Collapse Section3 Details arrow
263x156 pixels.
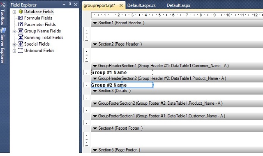[x=95, y=91]
